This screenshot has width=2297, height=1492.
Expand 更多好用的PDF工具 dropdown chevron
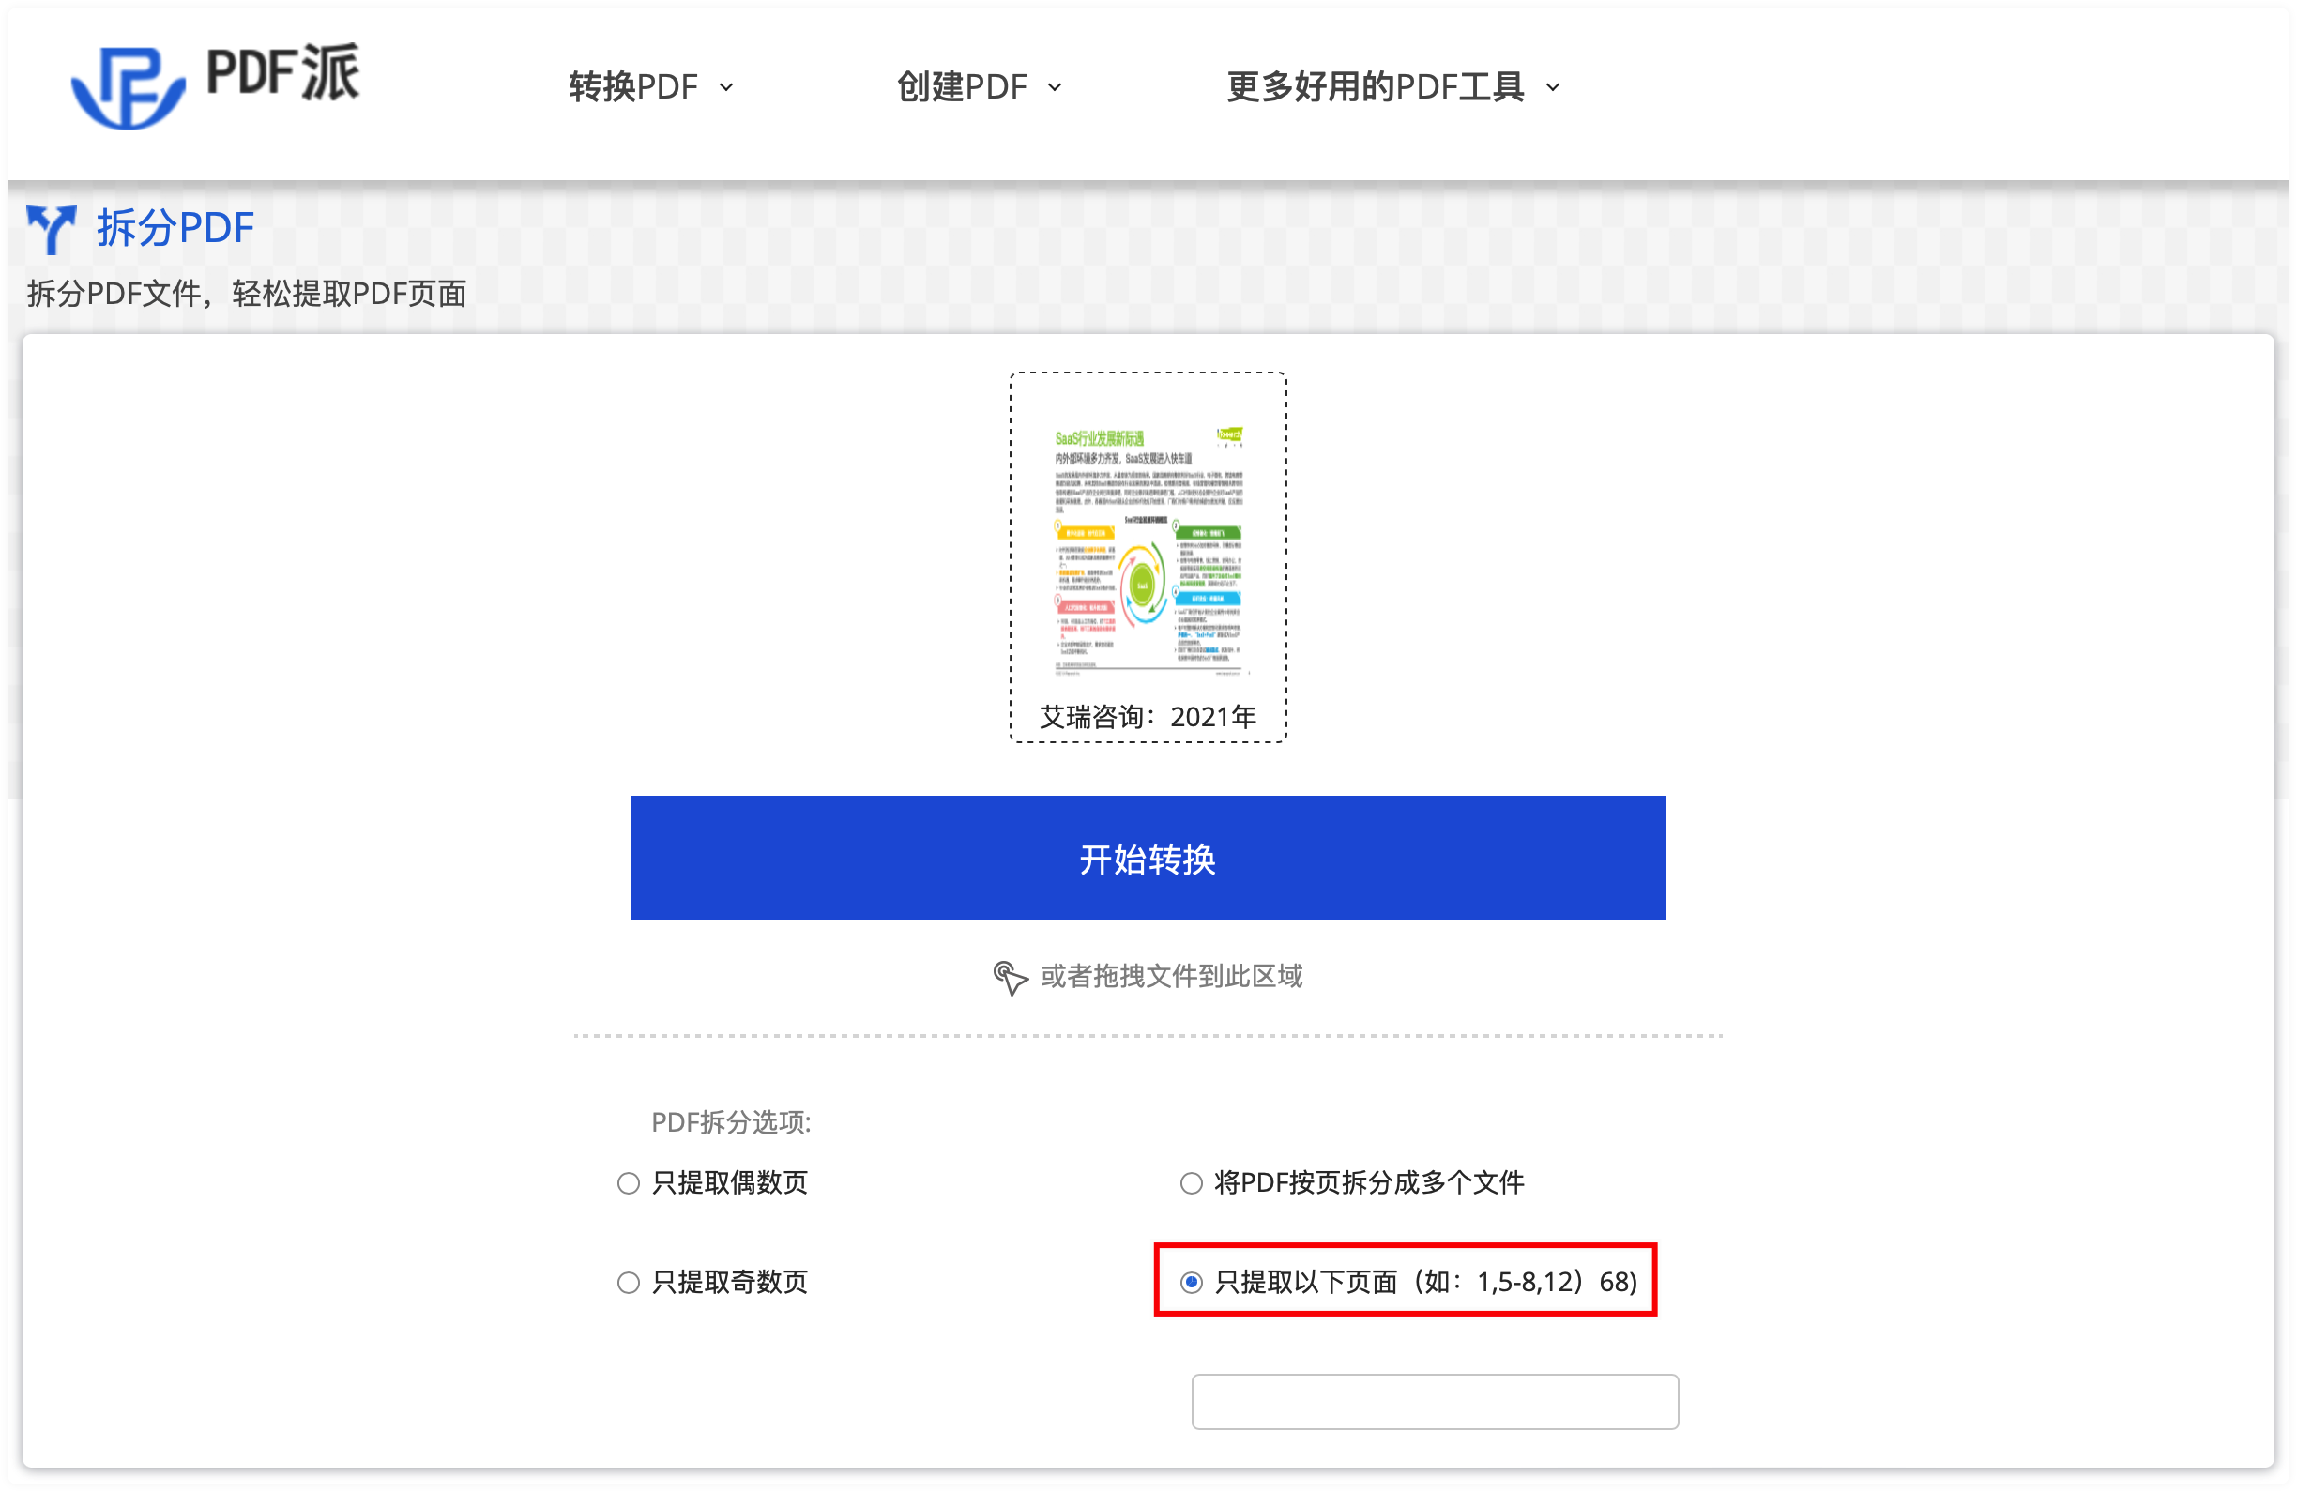pos(1553,88)
